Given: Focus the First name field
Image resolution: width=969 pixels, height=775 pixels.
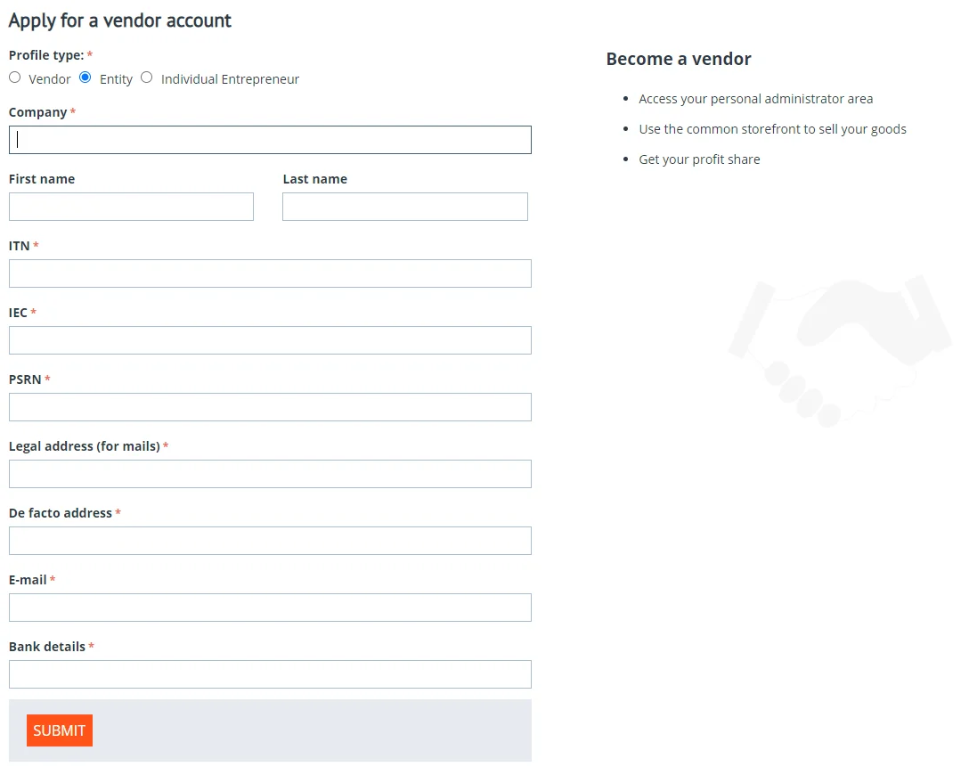Looking at the screenshot, I should (131, 207).
